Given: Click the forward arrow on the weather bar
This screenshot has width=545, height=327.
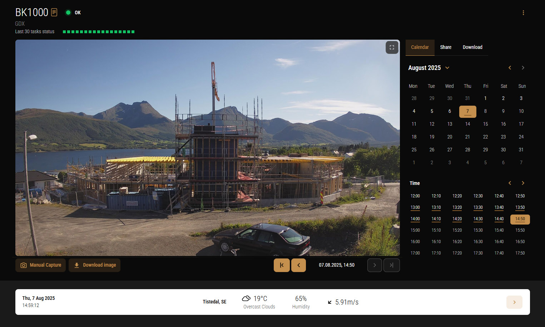Looking at the screenshot, I should click(x=514, y=302).
